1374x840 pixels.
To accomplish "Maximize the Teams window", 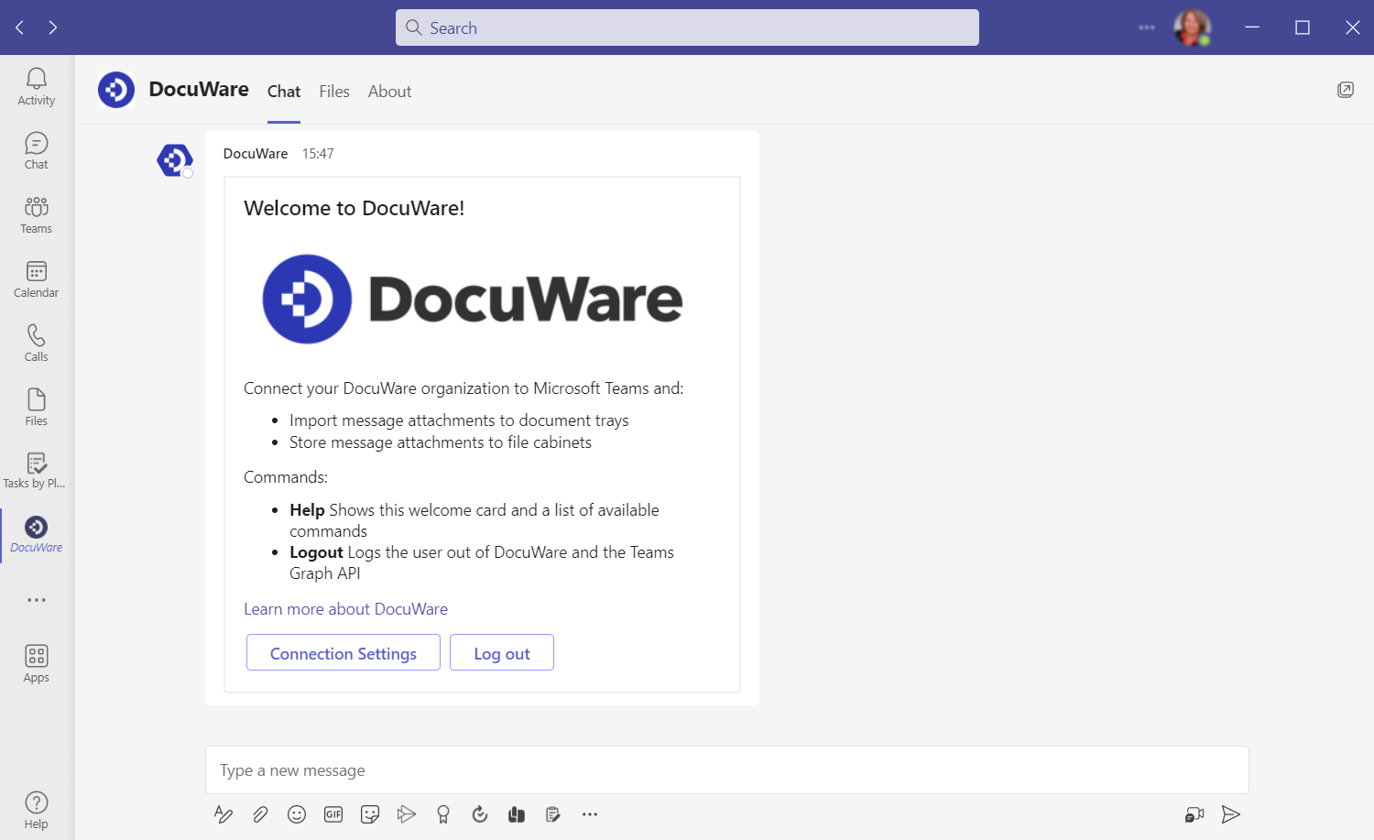I will click(x=1303, y=27).
